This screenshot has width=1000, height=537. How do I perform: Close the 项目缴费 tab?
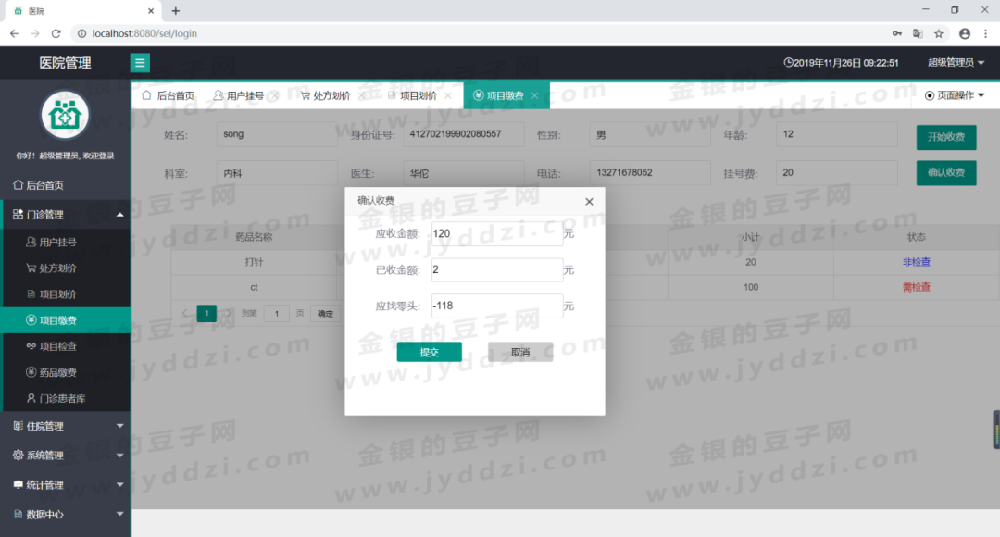tap(535, 95)
